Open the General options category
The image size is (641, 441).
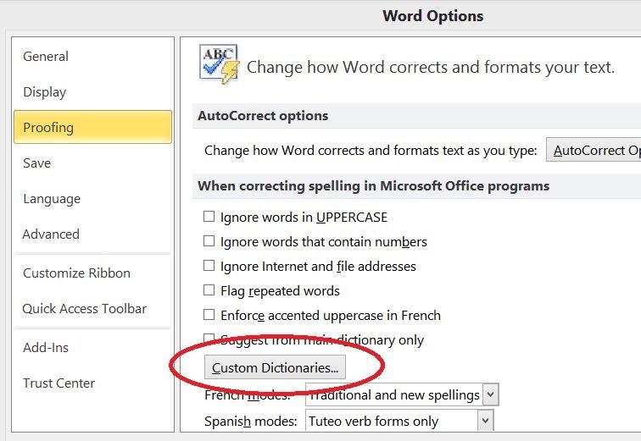click(46, 57)
